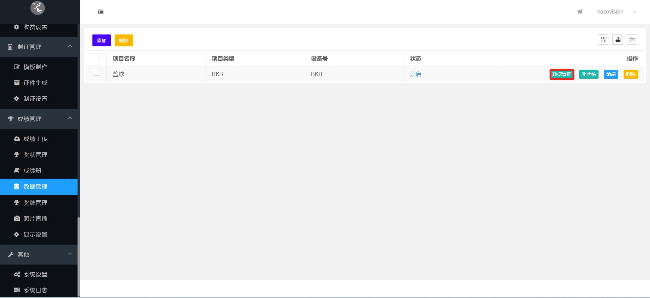This screenshot has height=298, width=650.
Task: Click 奖牌榜 button for 篮球 row
Action: point(589,74)
